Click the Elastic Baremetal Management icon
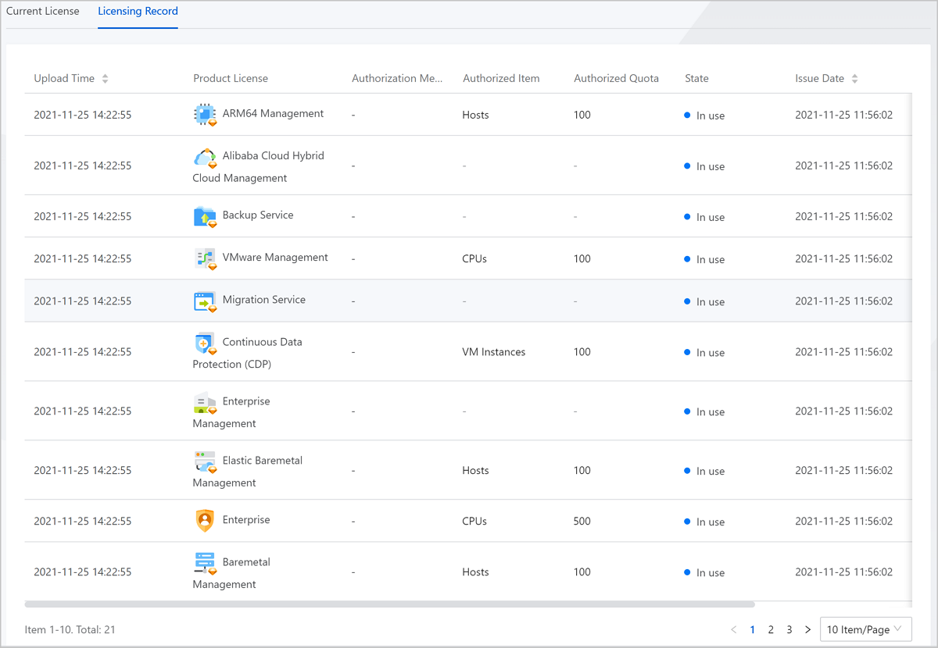 click(x=205, y=462)
